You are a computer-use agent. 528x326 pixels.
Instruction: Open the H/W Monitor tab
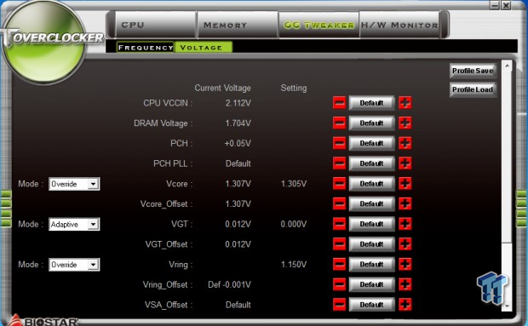tap(399, 25)
